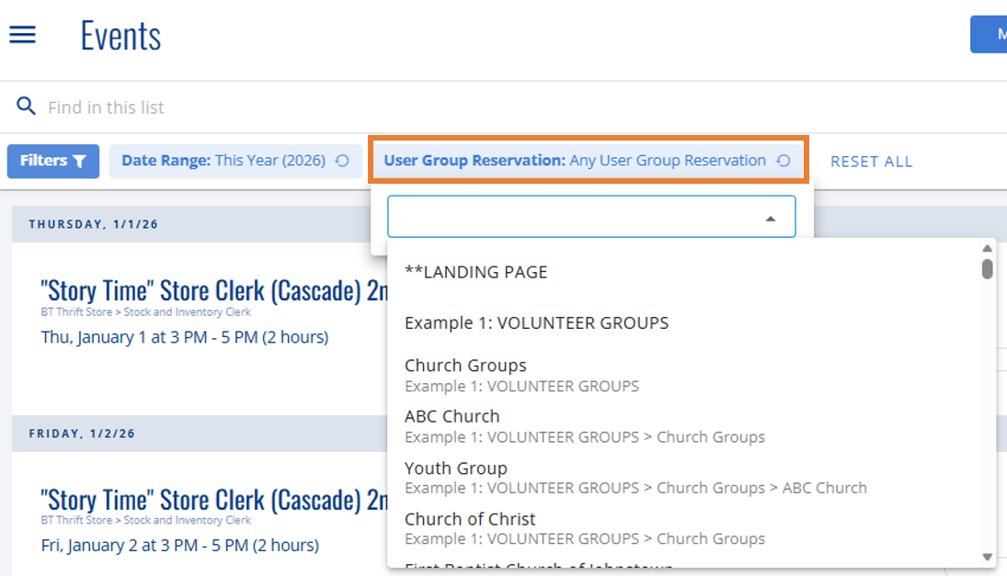This screenshot has height=576, width=1007.
Task: Click the dropdown list scrollbar thumb
Action: click(987, 269)
